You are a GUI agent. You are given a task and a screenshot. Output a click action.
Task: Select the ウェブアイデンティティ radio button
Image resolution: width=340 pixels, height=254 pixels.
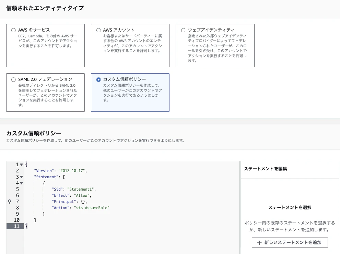pos(183,30)
